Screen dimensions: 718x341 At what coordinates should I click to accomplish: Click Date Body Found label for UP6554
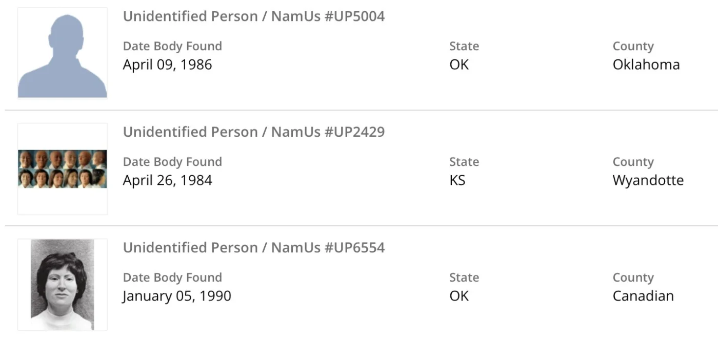[x=172, y=278]
